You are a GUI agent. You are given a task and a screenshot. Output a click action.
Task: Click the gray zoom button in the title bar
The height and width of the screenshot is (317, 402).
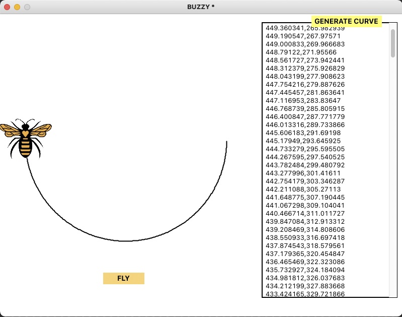(x=27, y=7)
